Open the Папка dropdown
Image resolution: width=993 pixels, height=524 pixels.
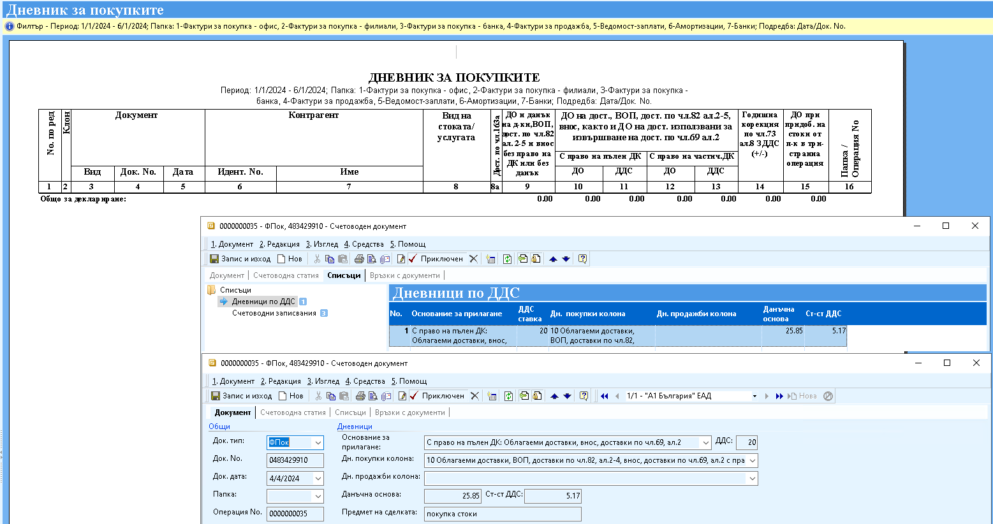click(318, 496)
